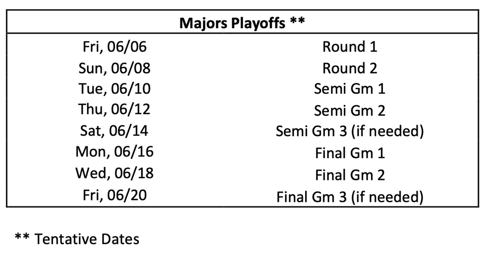Click the Fri, 06/20 date

(x=114, y=195)
